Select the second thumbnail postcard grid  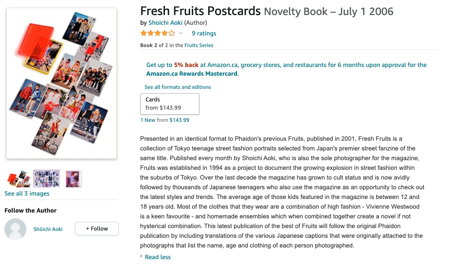[x=47, y=179]
